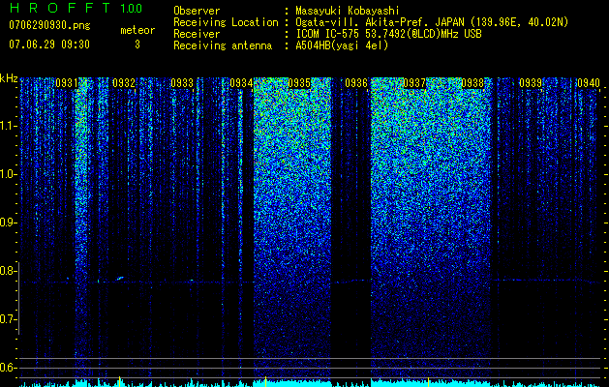Click the Receiver ICOM IC-575 frequency text

tap(388, 34)
